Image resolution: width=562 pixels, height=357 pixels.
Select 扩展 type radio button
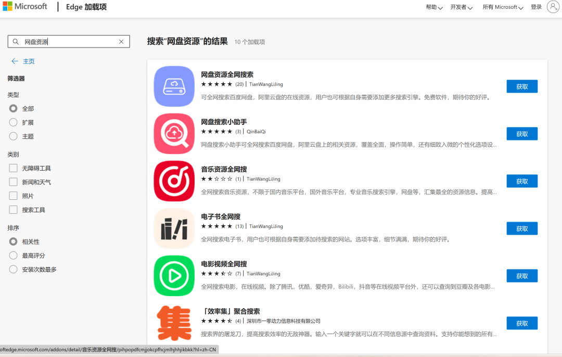pyautogui.click(x=13, y=122)
